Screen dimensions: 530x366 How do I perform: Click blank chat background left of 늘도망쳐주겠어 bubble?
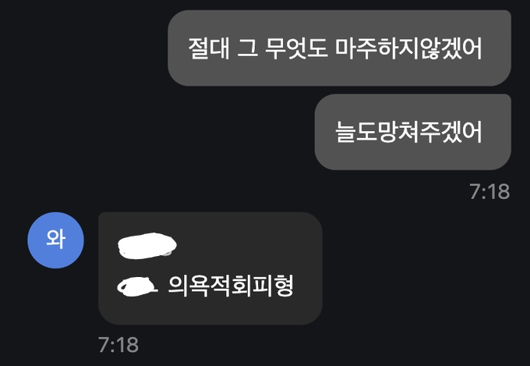pyautogui.click(x=169, y=132)
